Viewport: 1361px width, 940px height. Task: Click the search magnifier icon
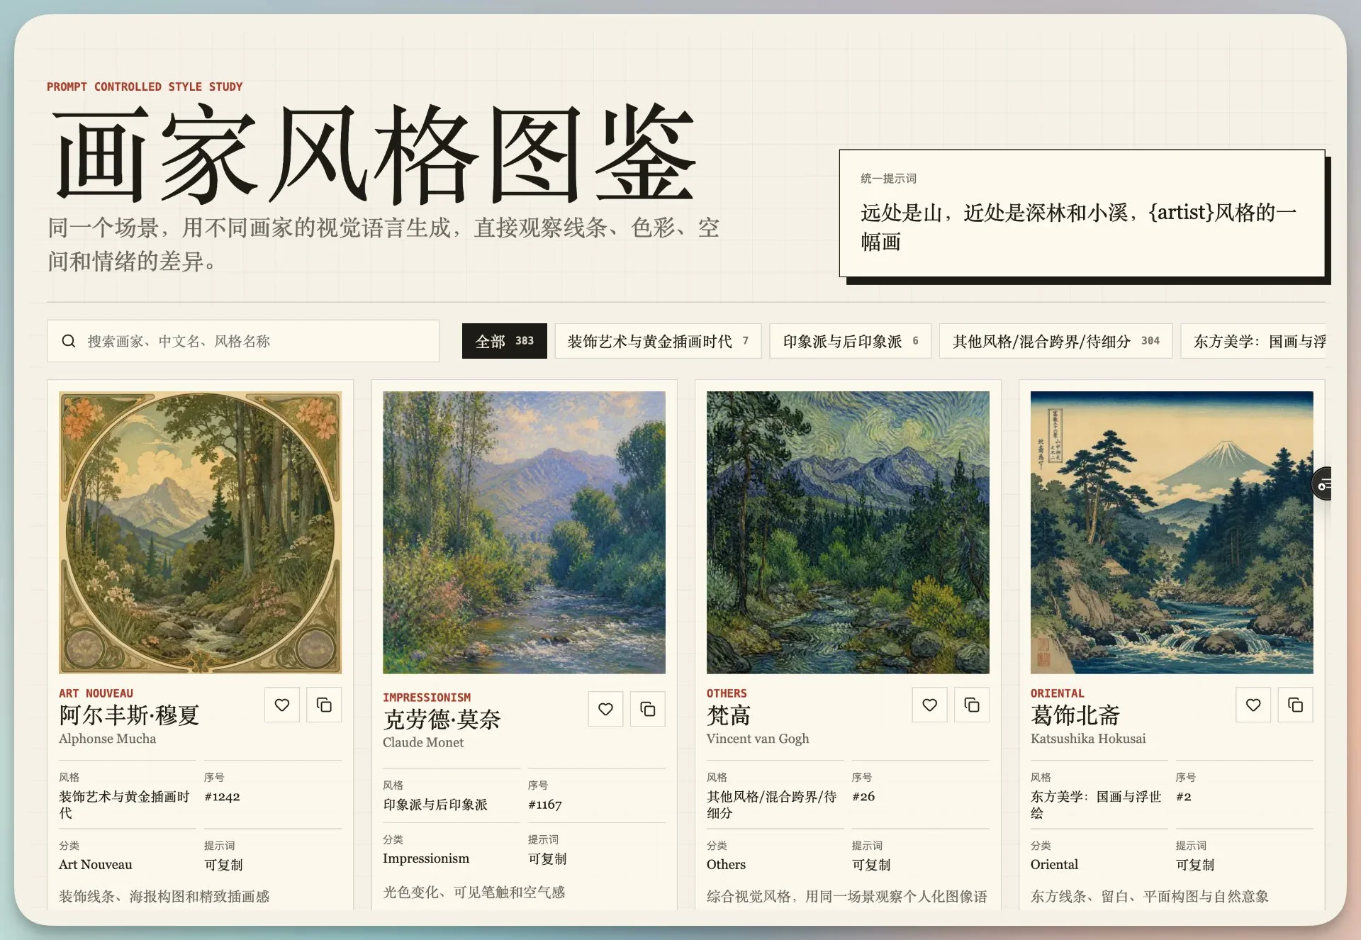pos(69,341)
